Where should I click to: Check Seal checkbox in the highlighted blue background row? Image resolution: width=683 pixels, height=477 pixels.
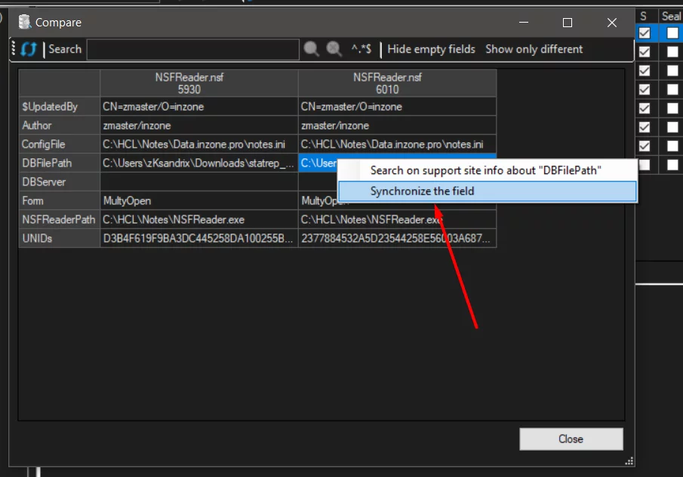672,33
